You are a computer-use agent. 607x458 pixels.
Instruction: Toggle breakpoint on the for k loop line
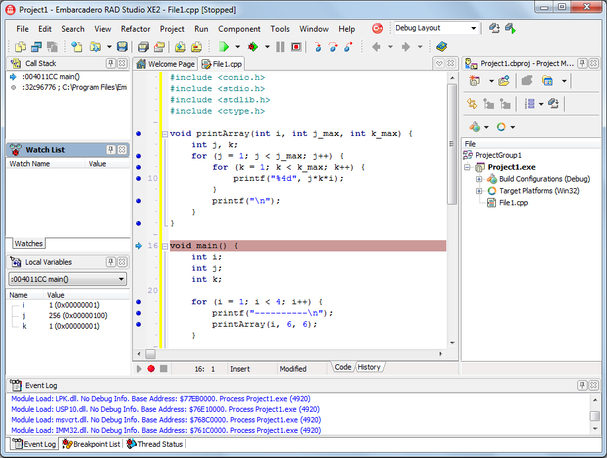139,168
